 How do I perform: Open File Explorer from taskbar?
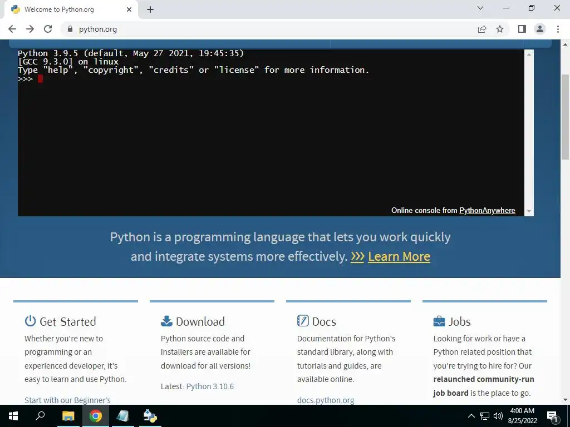68,416
